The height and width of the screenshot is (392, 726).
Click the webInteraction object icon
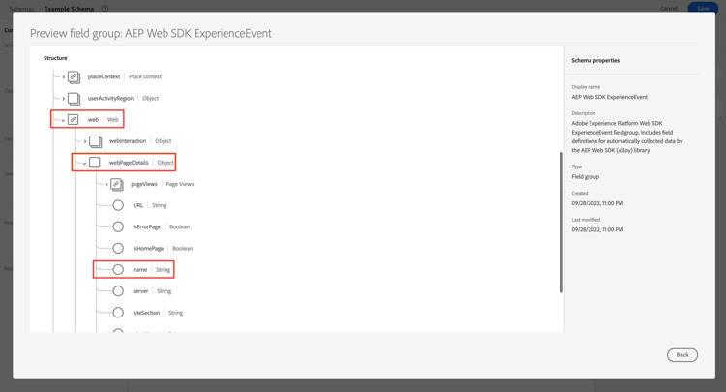coord(96,141)
